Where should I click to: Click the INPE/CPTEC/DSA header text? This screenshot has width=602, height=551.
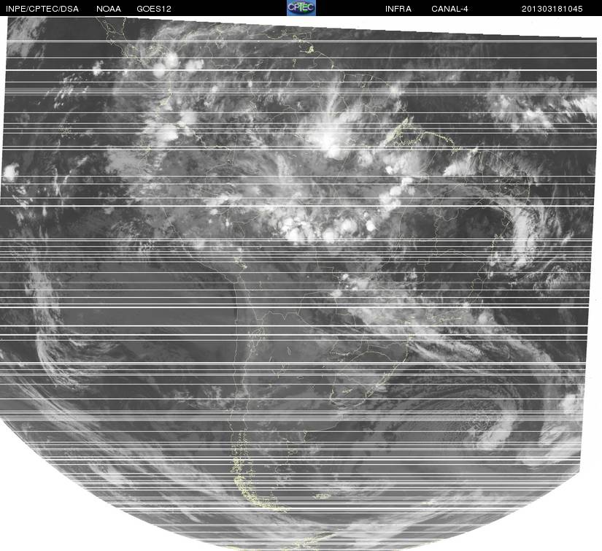(42, 9)
